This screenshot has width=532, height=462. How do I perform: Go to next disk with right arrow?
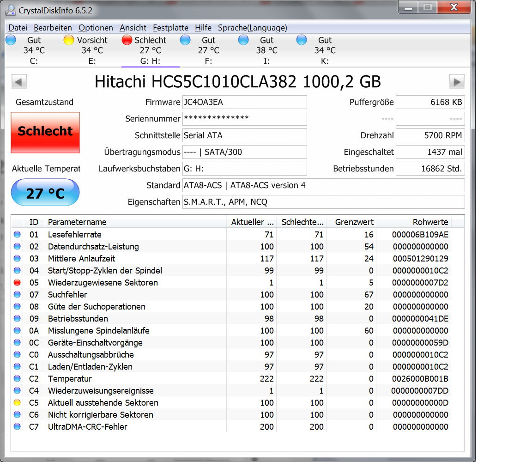[457, 82]
